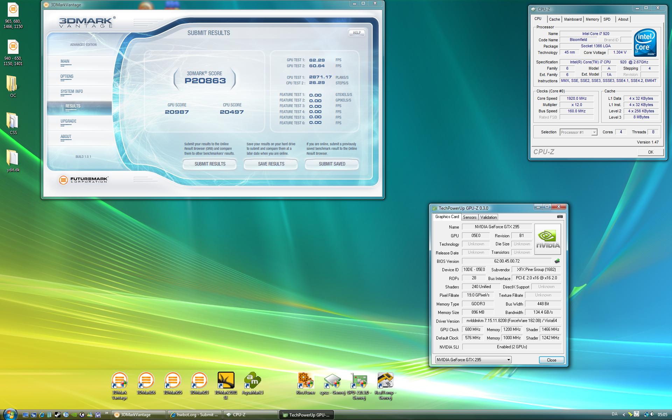This screenshot has height=420, width=672.
Task: Switch to the Cache tab in CPU-Z
Action: tap(554, 19)
